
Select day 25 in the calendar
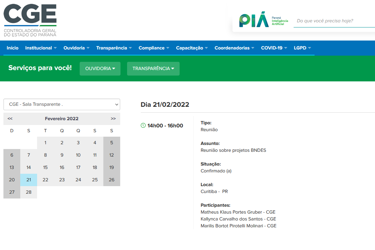point(95,180)
